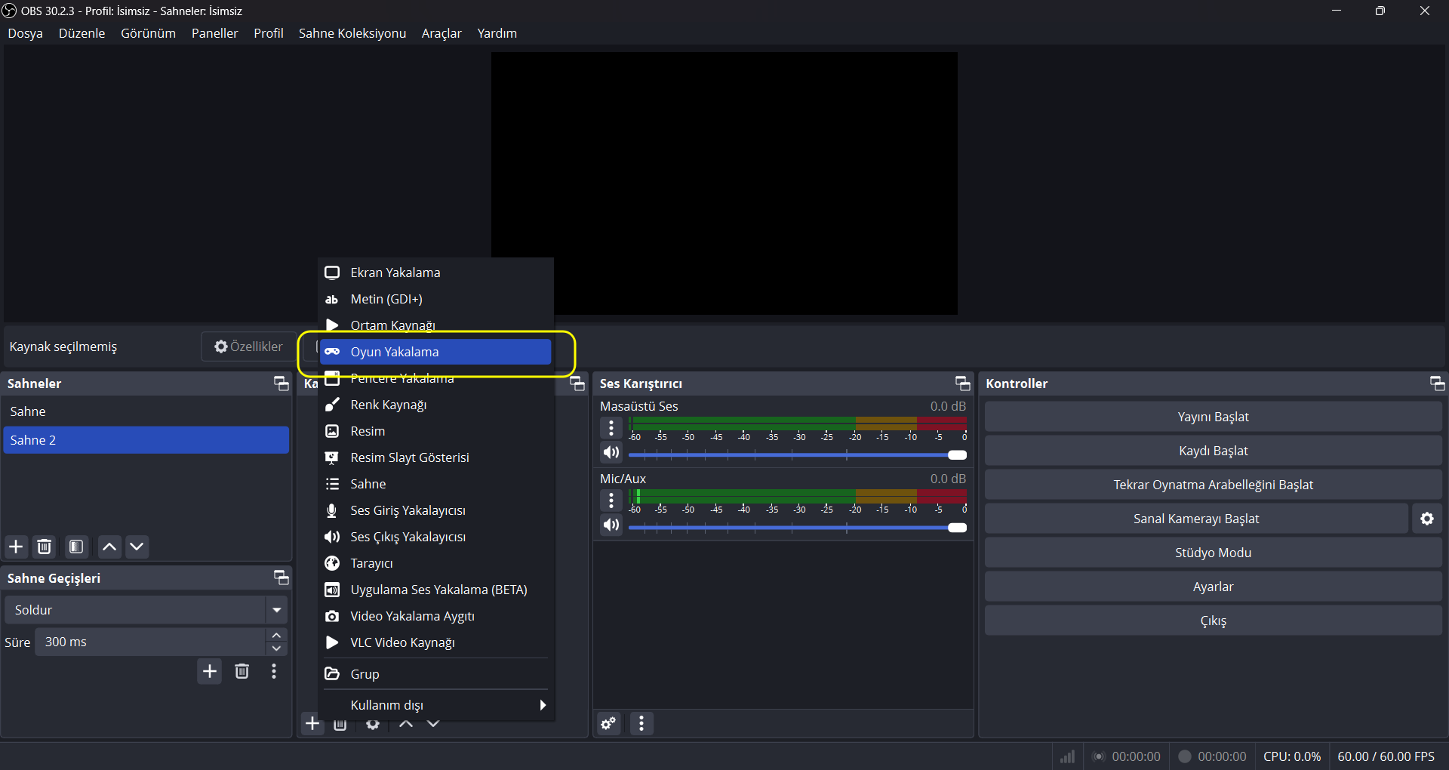Image resolution: width=1449 pixels, height=770 pixels.
Task: Open Ayarlar settings button
Action: [1213, 587]
